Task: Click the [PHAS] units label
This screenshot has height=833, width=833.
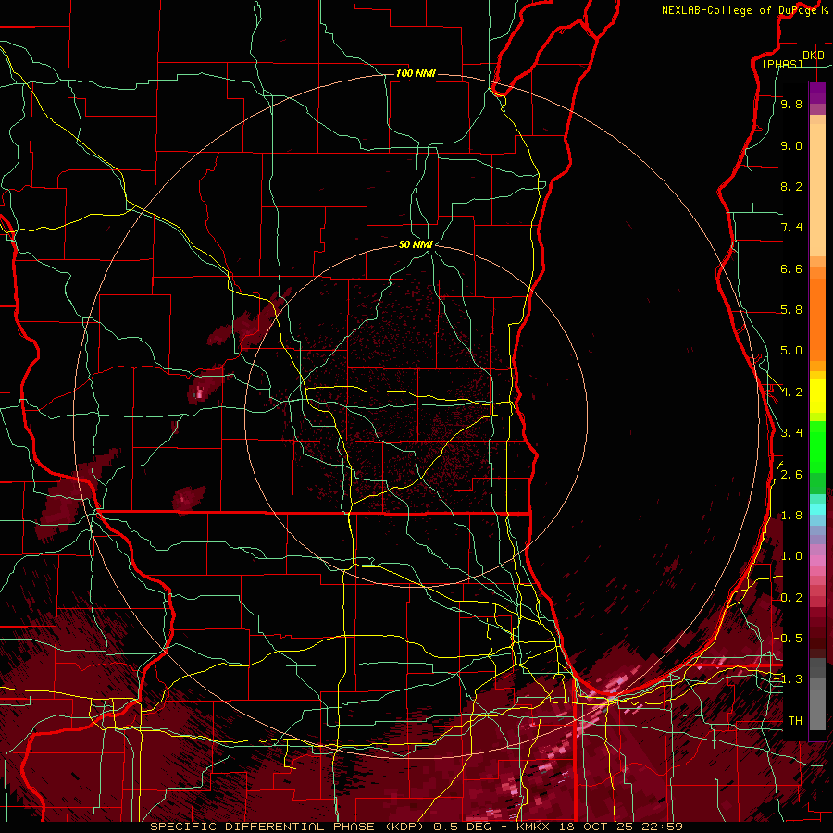Action: (x=782, y=64)
